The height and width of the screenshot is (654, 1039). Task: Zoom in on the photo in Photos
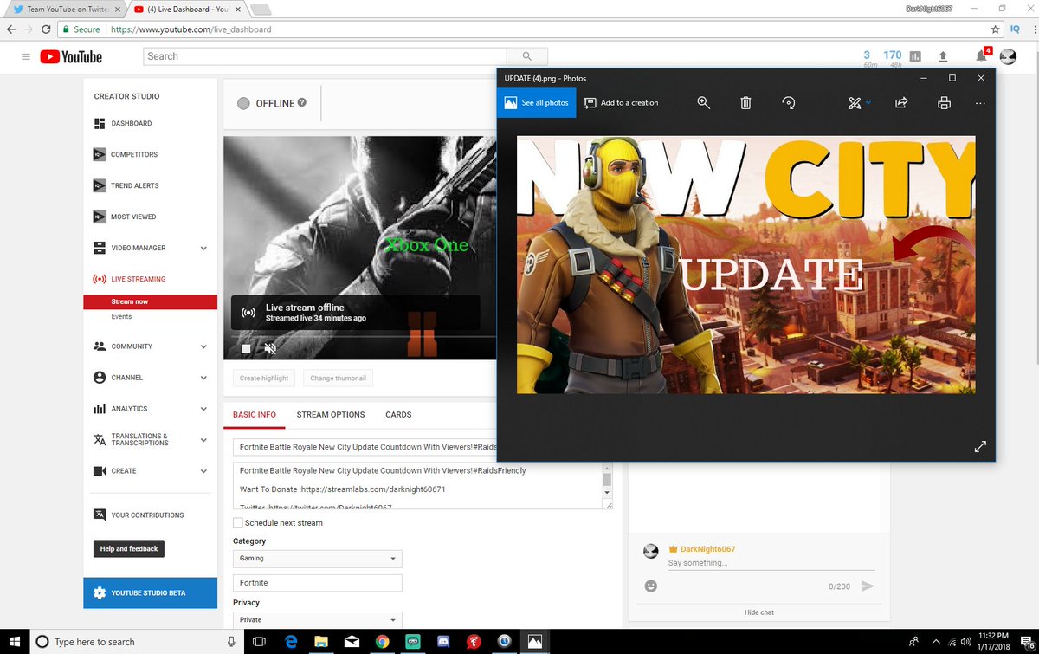tap(703, 102)
